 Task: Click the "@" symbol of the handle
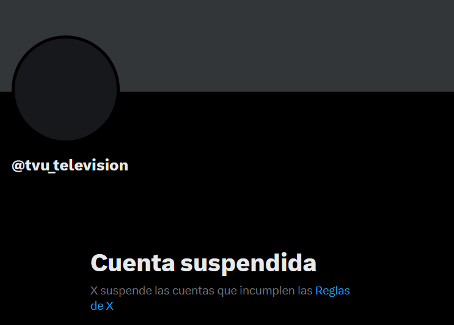pos(18,166)
